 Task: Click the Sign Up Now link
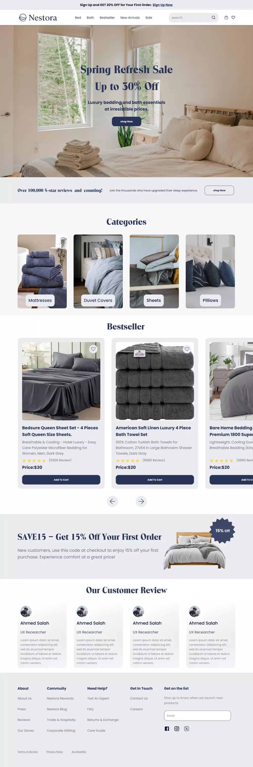pyautogui.click(x=162, y=5)
